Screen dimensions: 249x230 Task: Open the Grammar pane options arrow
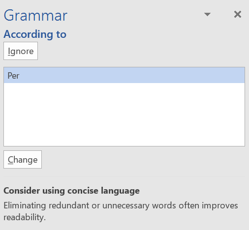tap(207, 14)
